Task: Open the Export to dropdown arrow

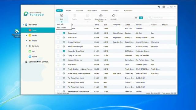Action: point(88,22)
